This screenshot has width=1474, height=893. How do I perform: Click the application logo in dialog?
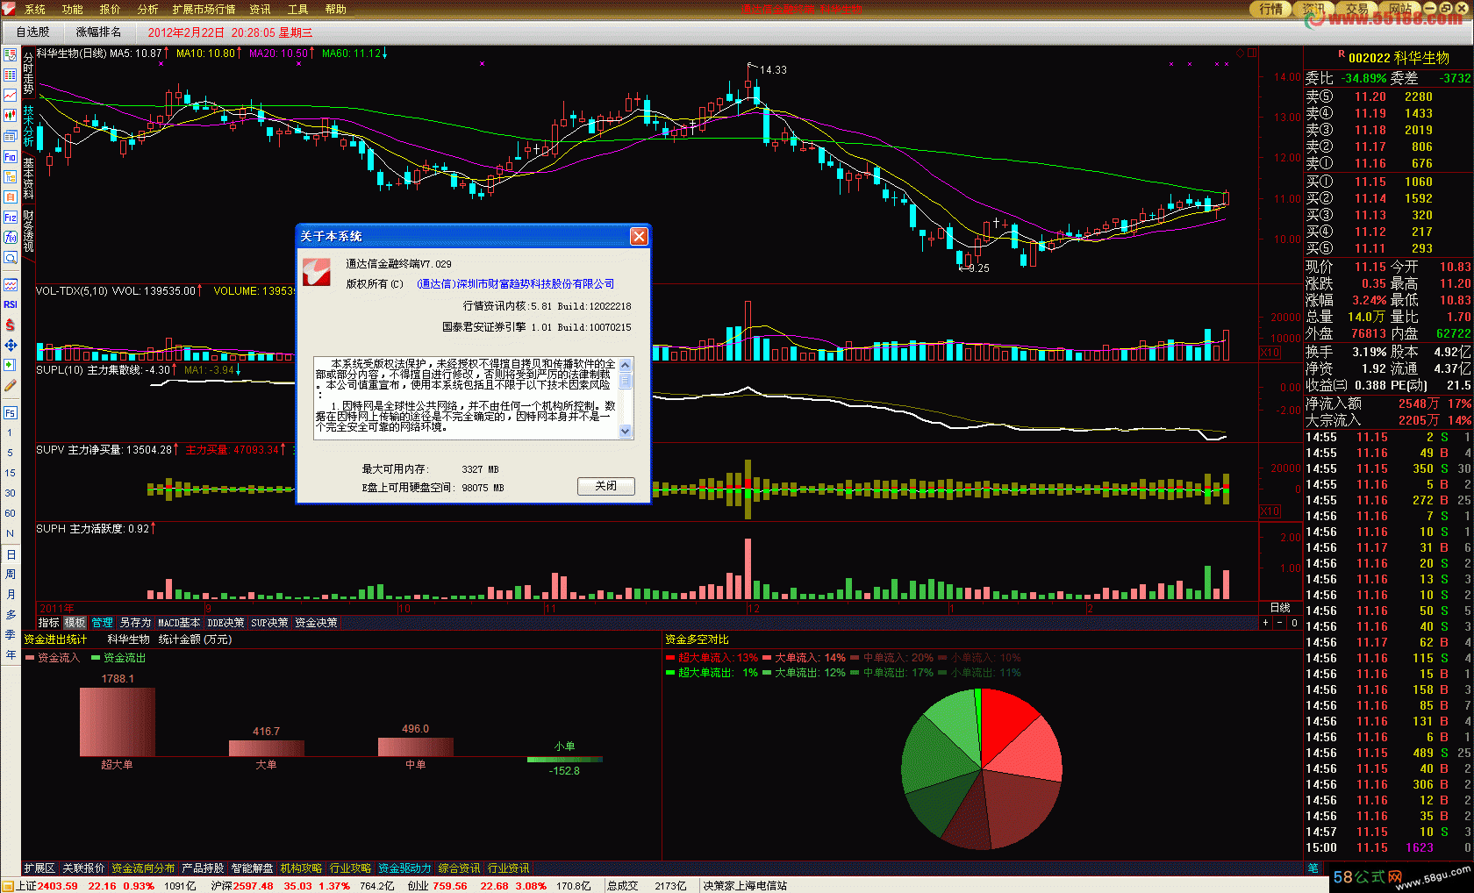click(x=316, y=272)
